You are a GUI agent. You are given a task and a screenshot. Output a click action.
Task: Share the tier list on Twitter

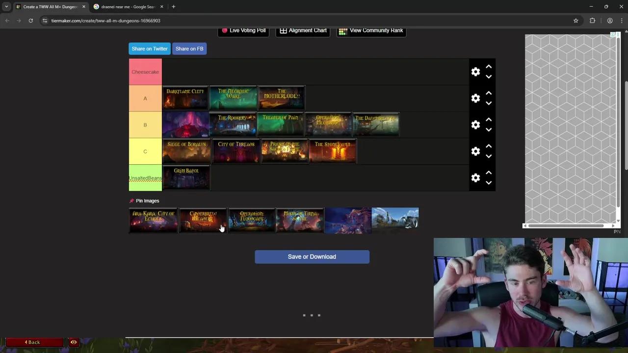150,49
